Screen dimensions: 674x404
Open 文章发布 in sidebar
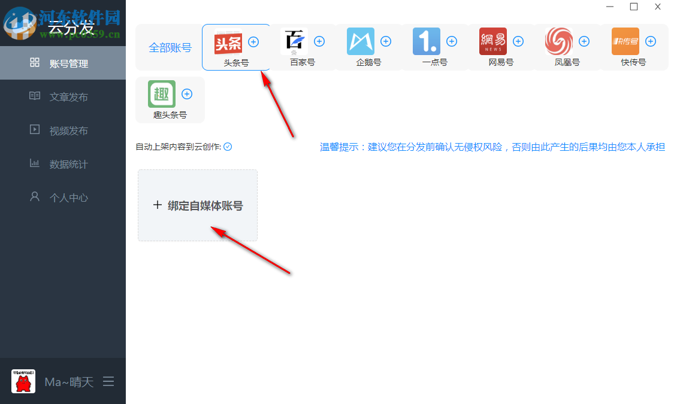(x=63, y=96)
